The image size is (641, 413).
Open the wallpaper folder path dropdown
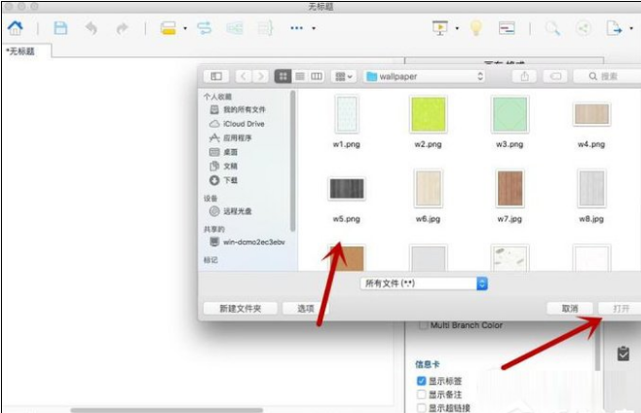[x=425, y=76]
